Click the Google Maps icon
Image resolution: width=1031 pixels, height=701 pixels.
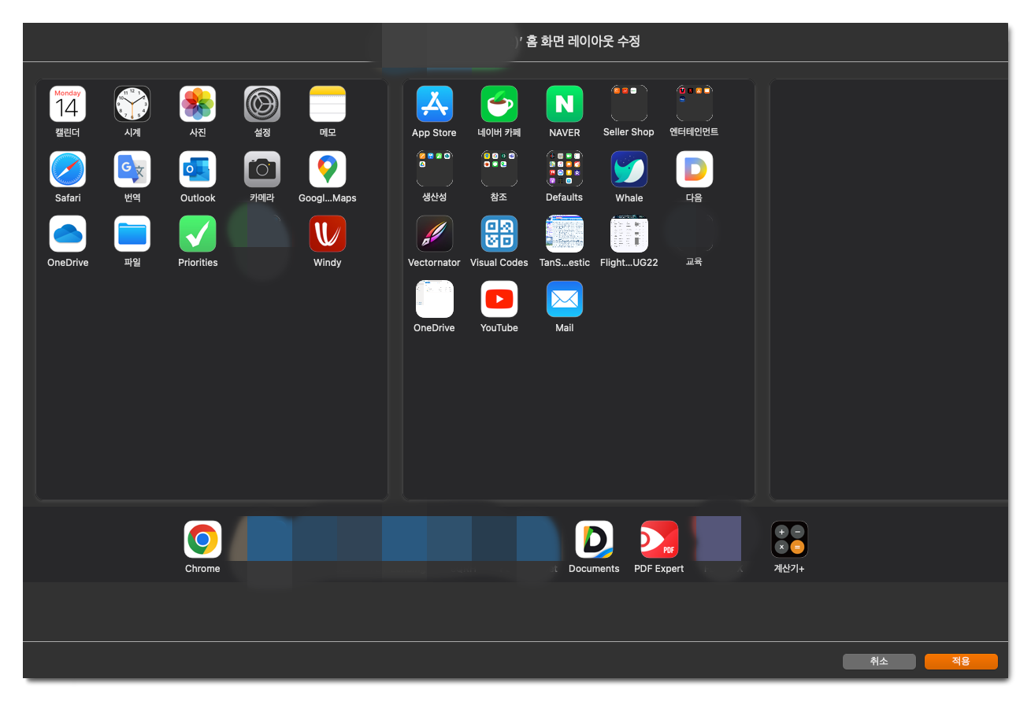(x=328, y=169)
